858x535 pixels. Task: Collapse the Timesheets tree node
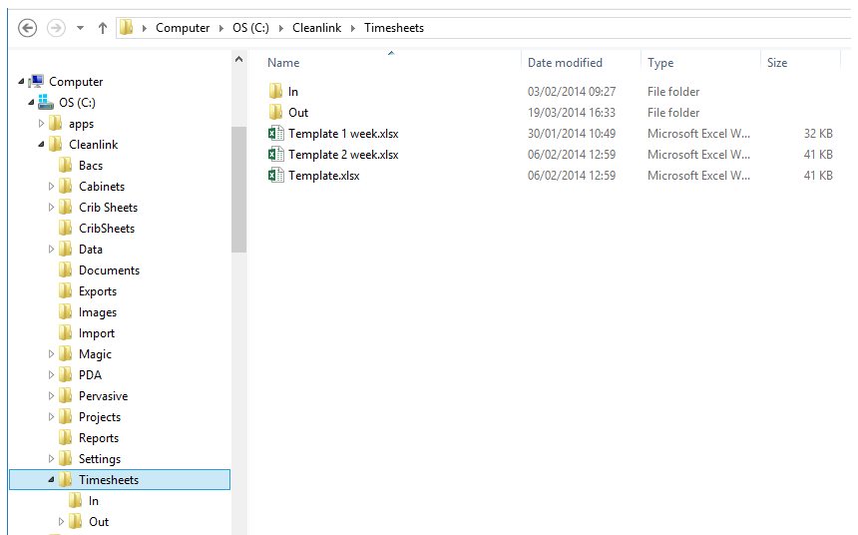52,480
